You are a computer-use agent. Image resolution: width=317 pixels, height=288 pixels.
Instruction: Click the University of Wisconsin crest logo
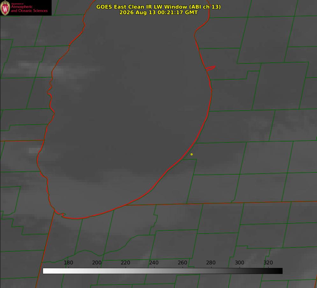(x=5, y=8)
